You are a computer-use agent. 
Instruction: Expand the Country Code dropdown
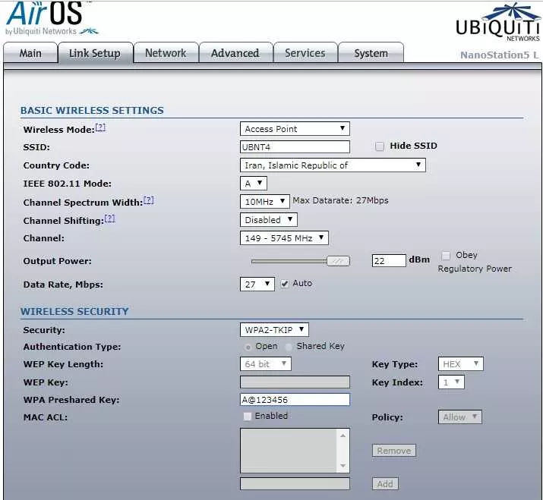333,165
